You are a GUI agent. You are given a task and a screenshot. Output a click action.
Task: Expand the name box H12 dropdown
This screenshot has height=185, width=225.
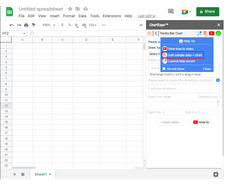[x=24, y=33]
